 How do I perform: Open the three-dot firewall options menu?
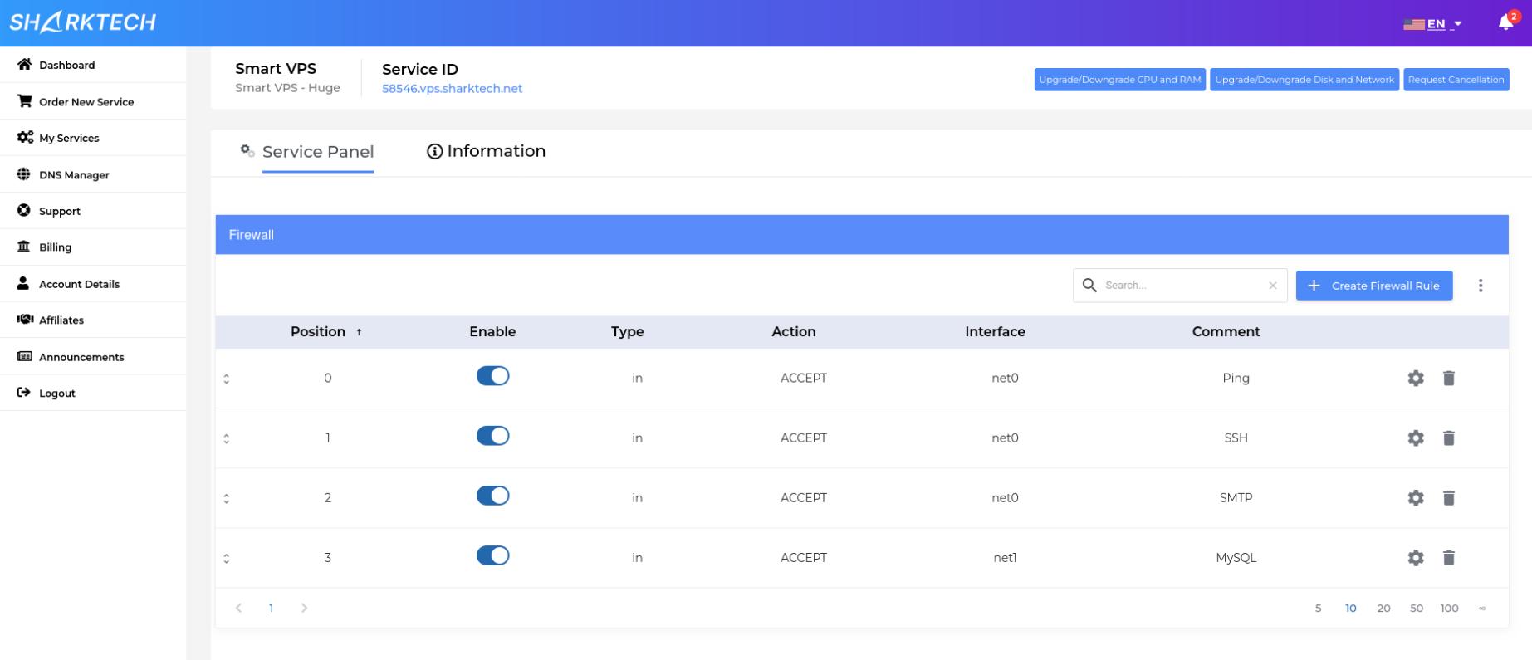(x=1481, y=286)
